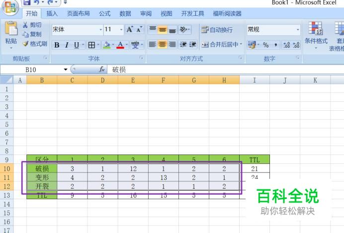Click the Name Box showing B10

tap(32, 70)
